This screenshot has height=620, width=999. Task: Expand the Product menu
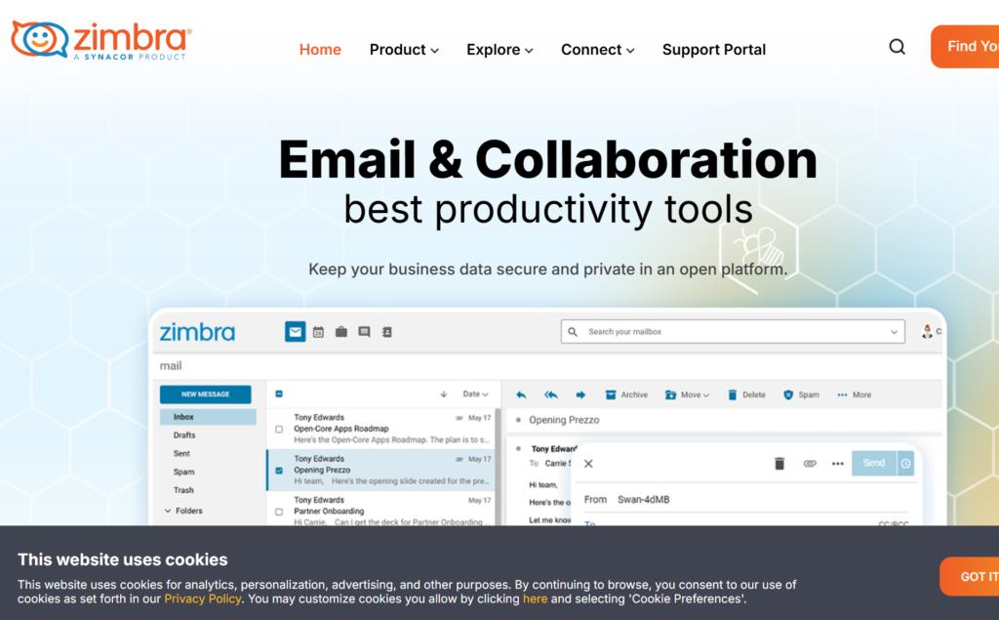(404, 50)
